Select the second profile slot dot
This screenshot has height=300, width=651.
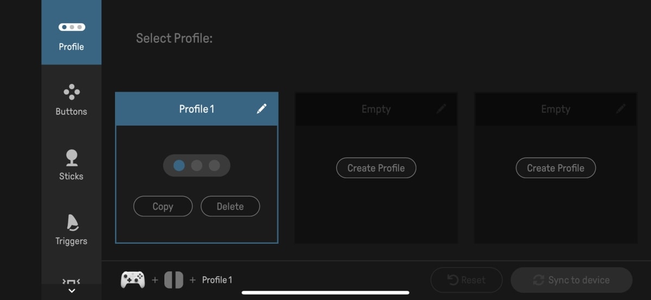[197, 166]
